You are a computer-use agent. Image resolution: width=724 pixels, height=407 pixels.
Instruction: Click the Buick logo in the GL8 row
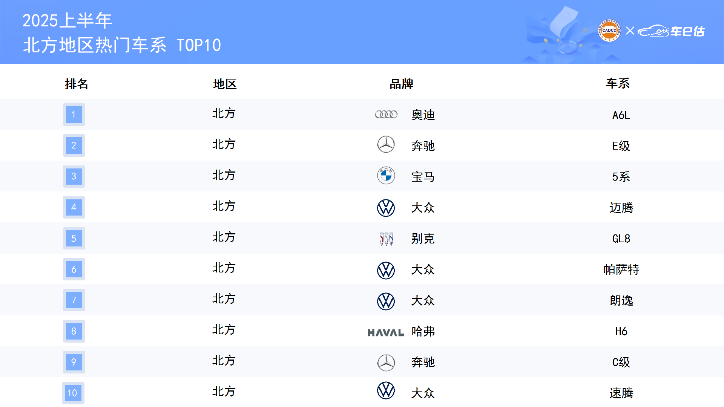coord(386,239)
